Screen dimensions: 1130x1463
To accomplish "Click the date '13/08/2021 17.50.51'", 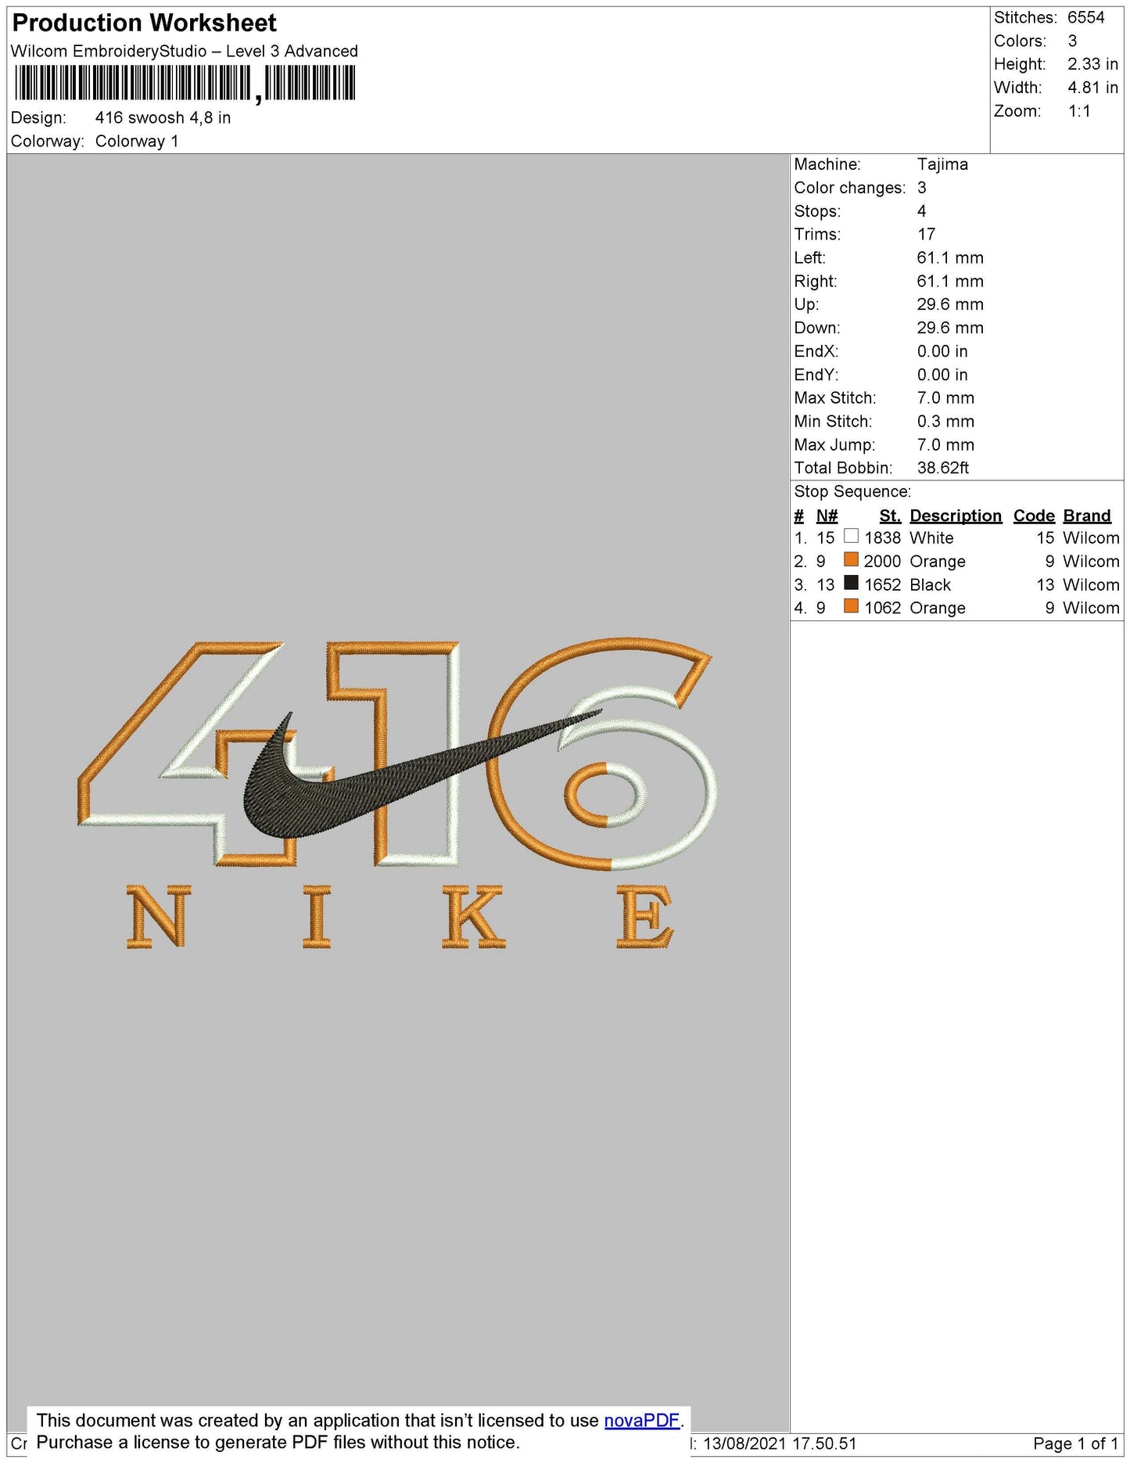I will click(779, 1443).
